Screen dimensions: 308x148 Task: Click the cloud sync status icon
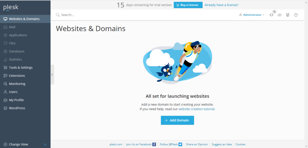[279, 15]
